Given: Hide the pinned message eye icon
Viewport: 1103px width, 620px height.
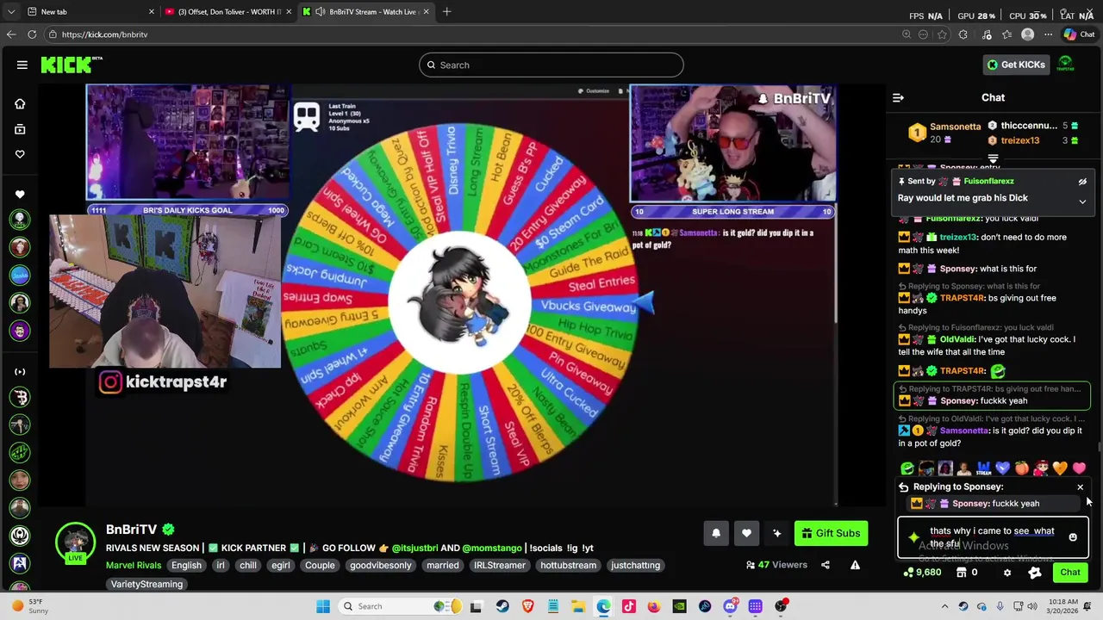Looking at the screenshot, I should [1082, 182].
